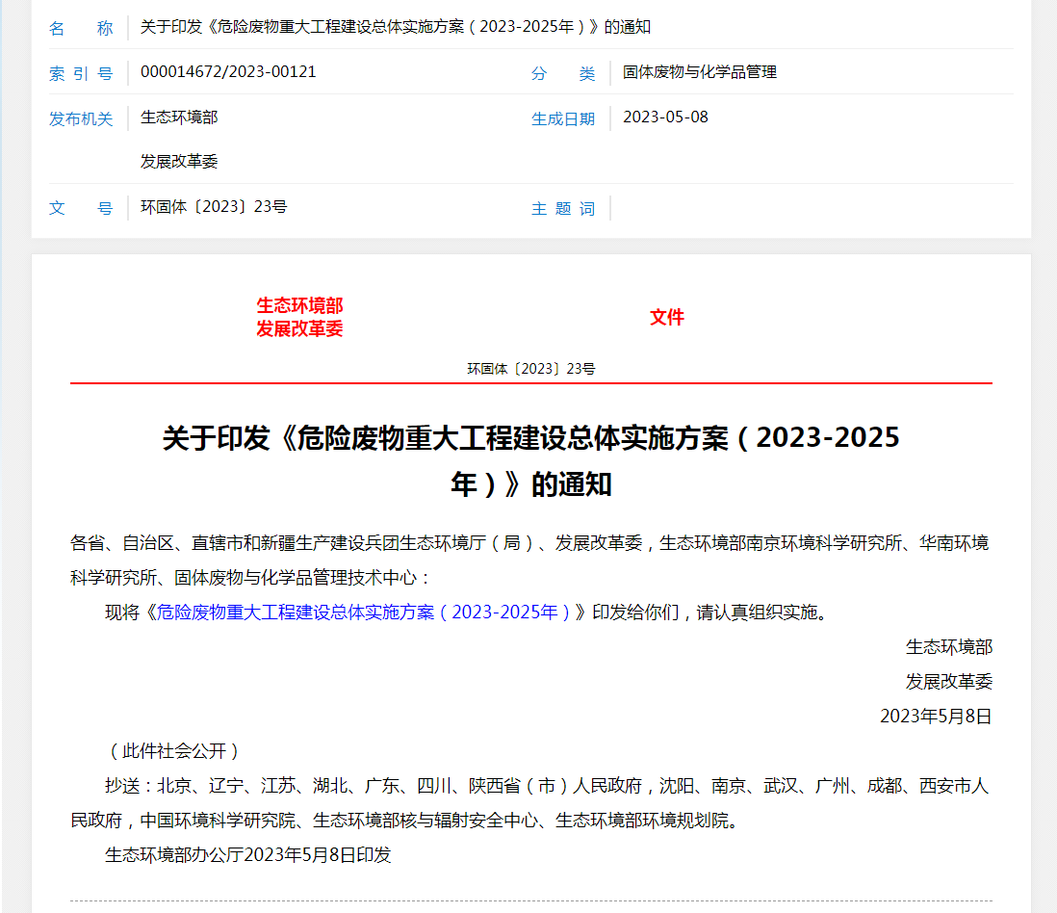This screenshot has height=913, width=1057.
Task: Click the 分类 field label
Action: [x=563, y=73]
